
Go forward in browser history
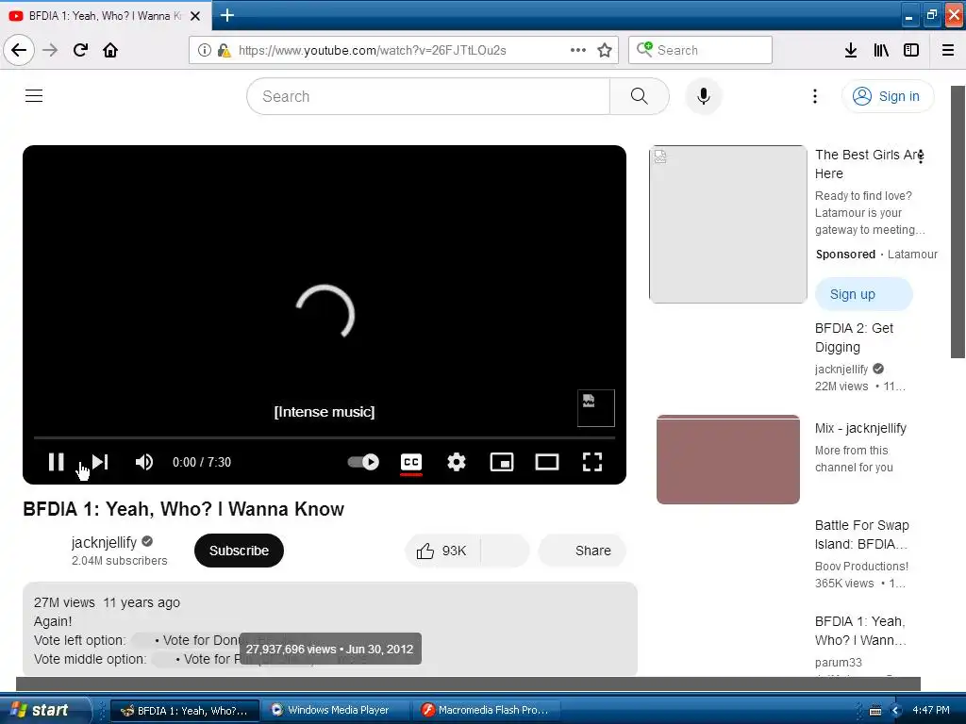click(x=50, y=50)
